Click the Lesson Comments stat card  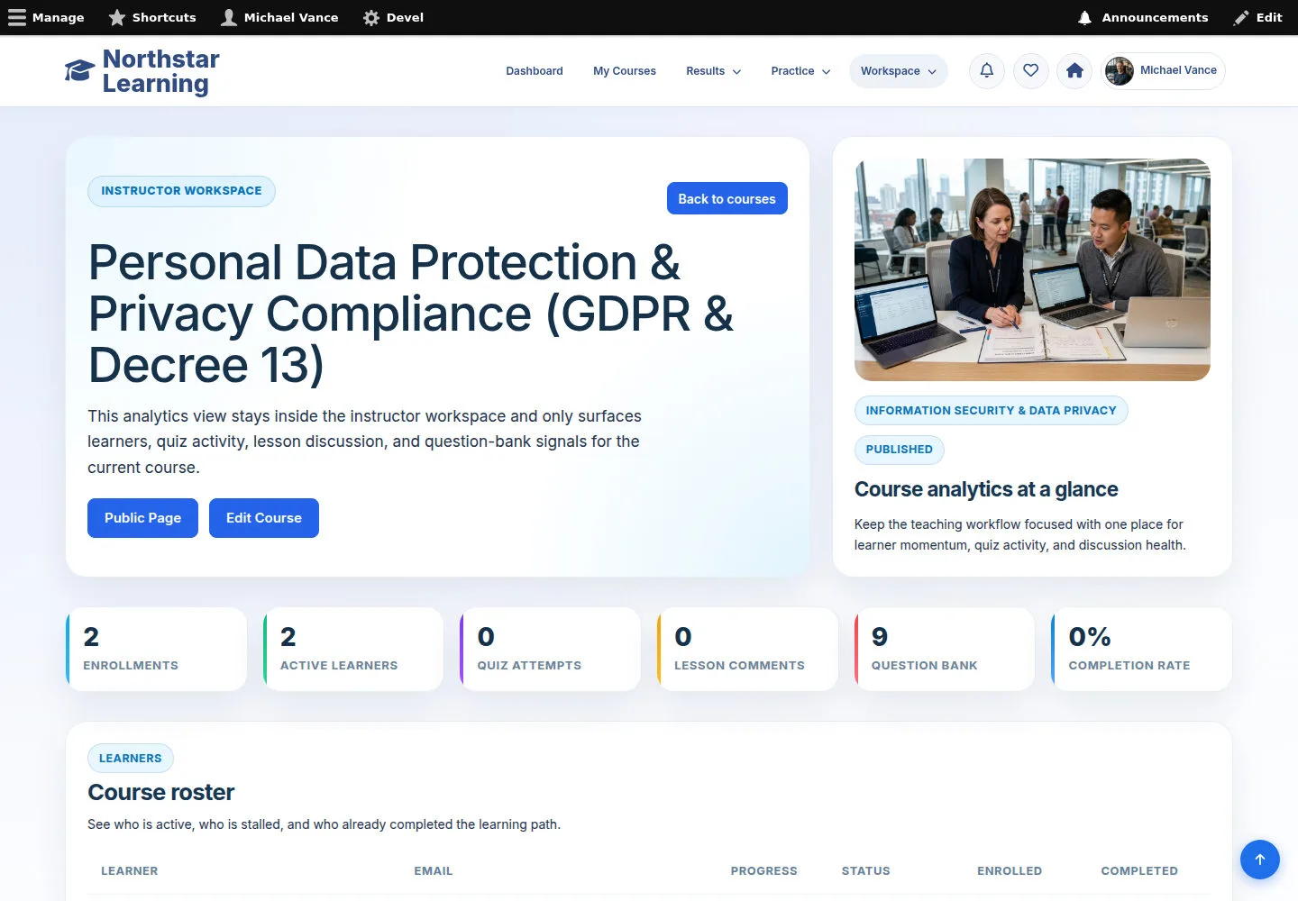748,650
